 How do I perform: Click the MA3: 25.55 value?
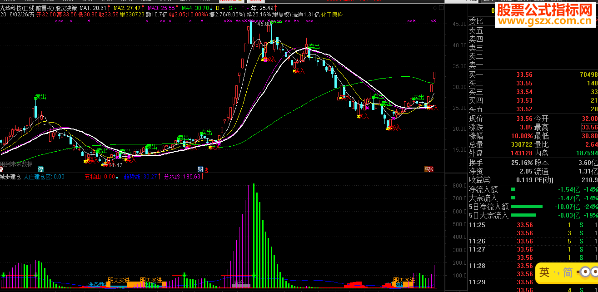coord(161,8)
